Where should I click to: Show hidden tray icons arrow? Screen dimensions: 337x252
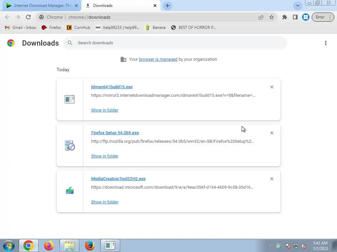point(270,246)
